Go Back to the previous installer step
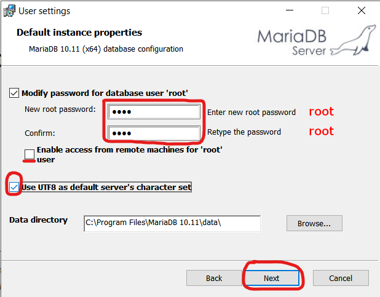This screenshot has width=380, height=297. 214,278
